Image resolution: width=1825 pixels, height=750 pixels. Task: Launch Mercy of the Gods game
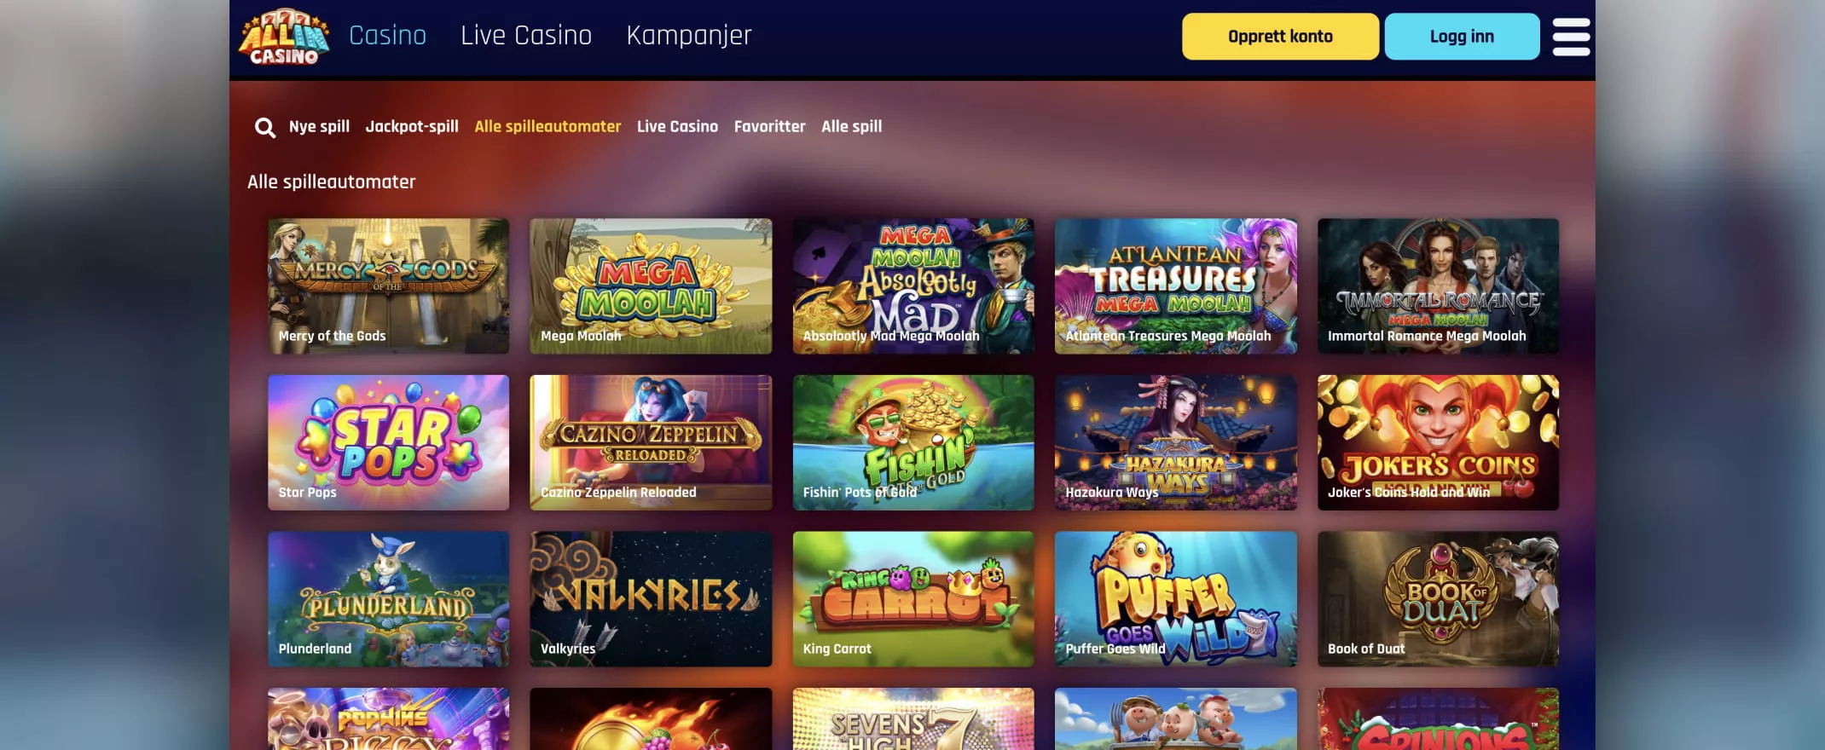[388, 286]
